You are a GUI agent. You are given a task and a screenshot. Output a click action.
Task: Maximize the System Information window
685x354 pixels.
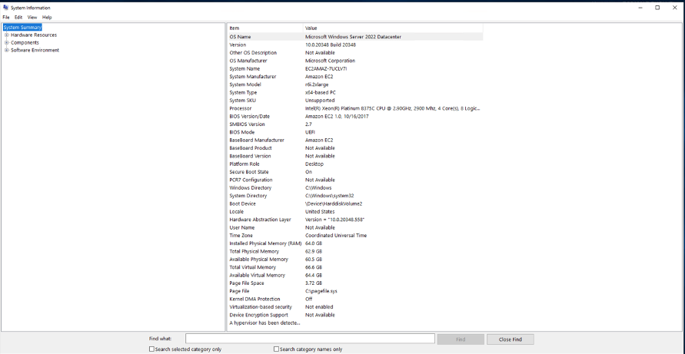click(x=657, y=8)
